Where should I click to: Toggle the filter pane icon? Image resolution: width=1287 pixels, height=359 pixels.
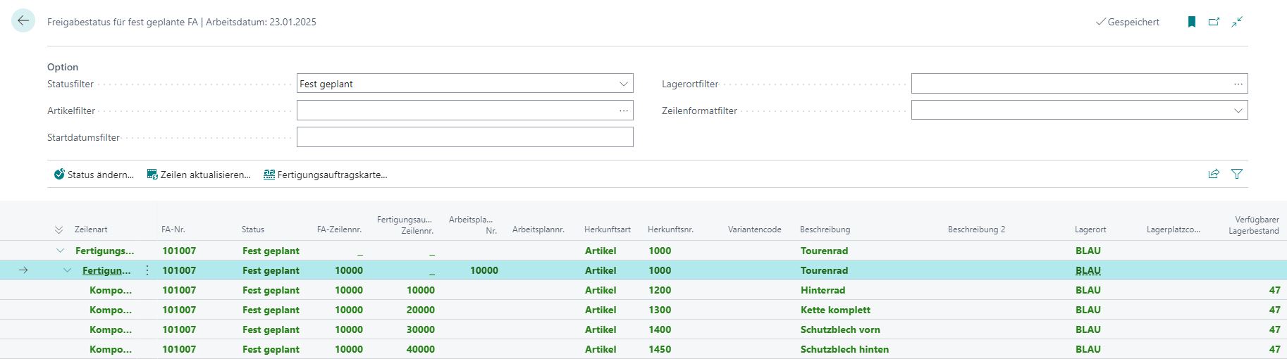pos(1237,174)
